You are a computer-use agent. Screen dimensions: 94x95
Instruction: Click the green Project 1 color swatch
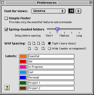23,83
